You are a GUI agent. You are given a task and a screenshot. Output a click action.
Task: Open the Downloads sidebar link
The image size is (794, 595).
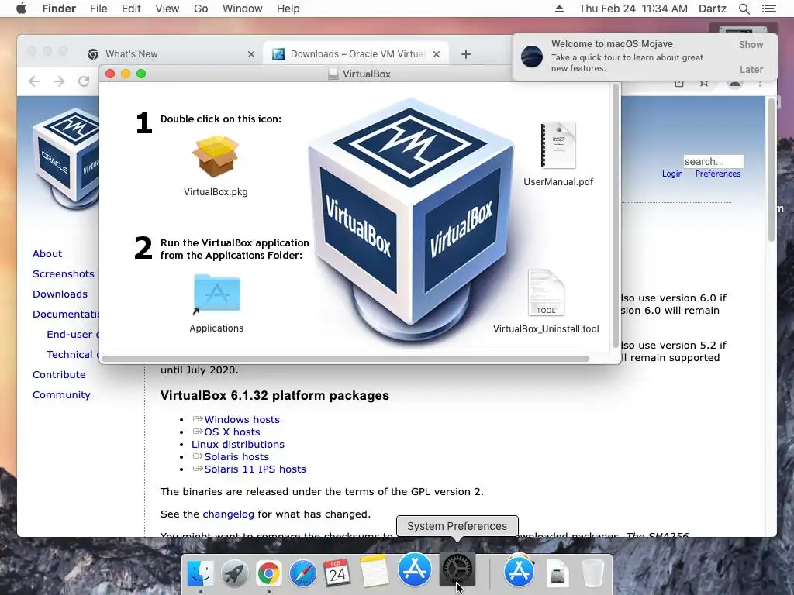[60, 294]
